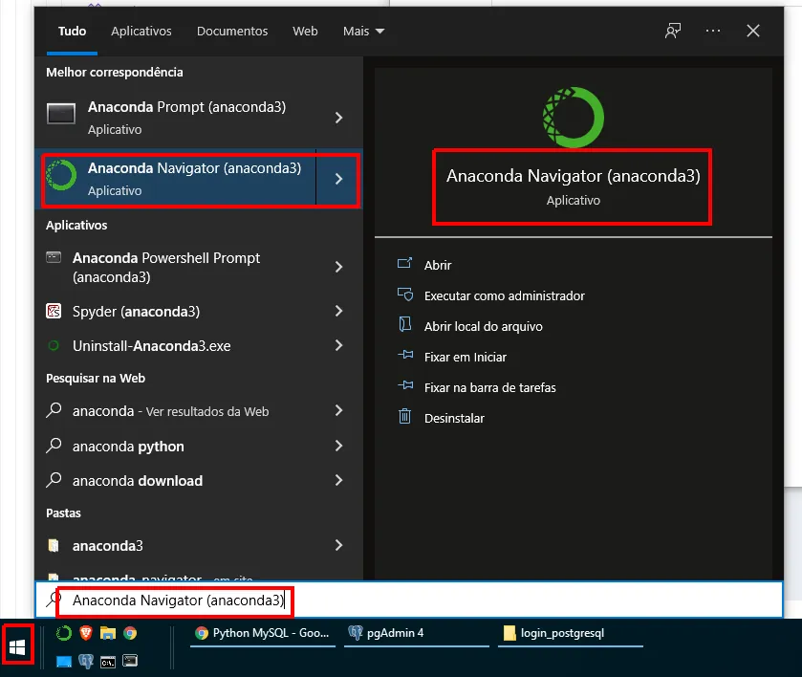
Task: Focus the search box containing Anaconda Navigator
Action: [409, 600]
